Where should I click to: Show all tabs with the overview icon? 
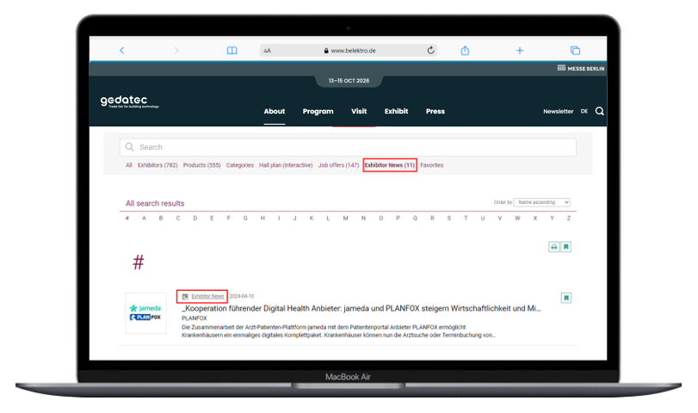pos(575,51)
